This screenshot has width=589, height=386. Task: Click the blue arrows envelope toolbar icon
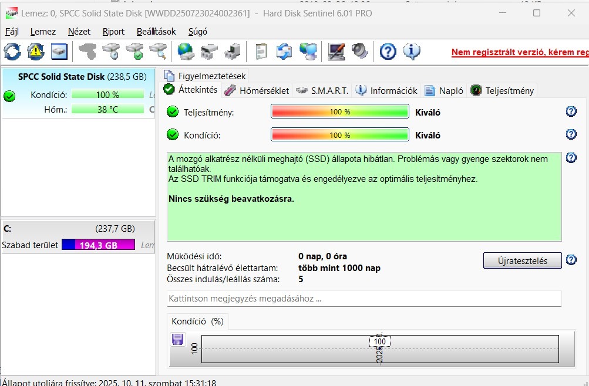pyautogui.click(x=284, y=52)
